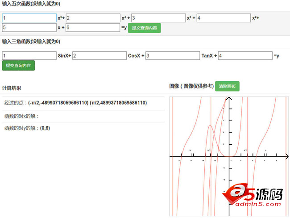Click the 输入五次函数 section heading
Screen dimensions: 290x218
point(31,4)
